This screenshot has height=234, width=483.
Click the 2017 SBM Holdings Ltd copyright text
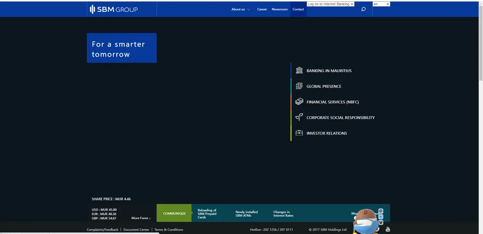pos(328,230)
